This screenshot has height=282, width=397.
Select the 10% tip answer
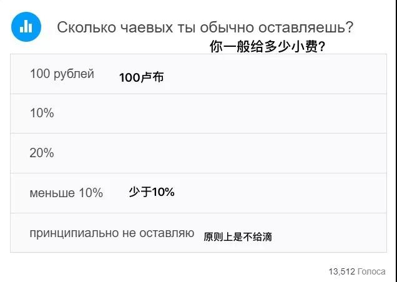198,114
